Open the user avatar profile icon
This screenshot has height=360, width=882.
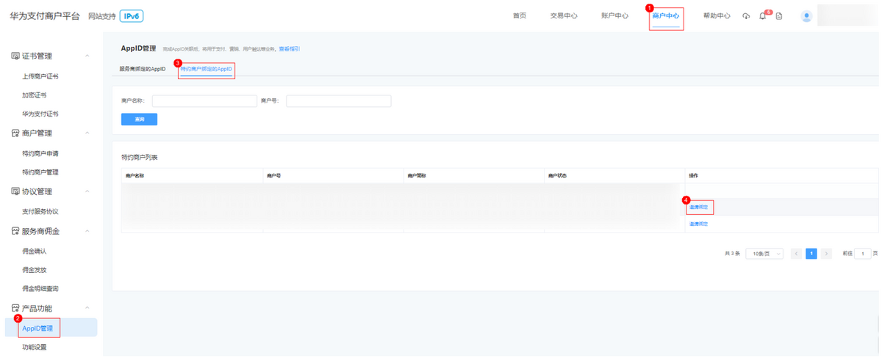tap(807, 16)
